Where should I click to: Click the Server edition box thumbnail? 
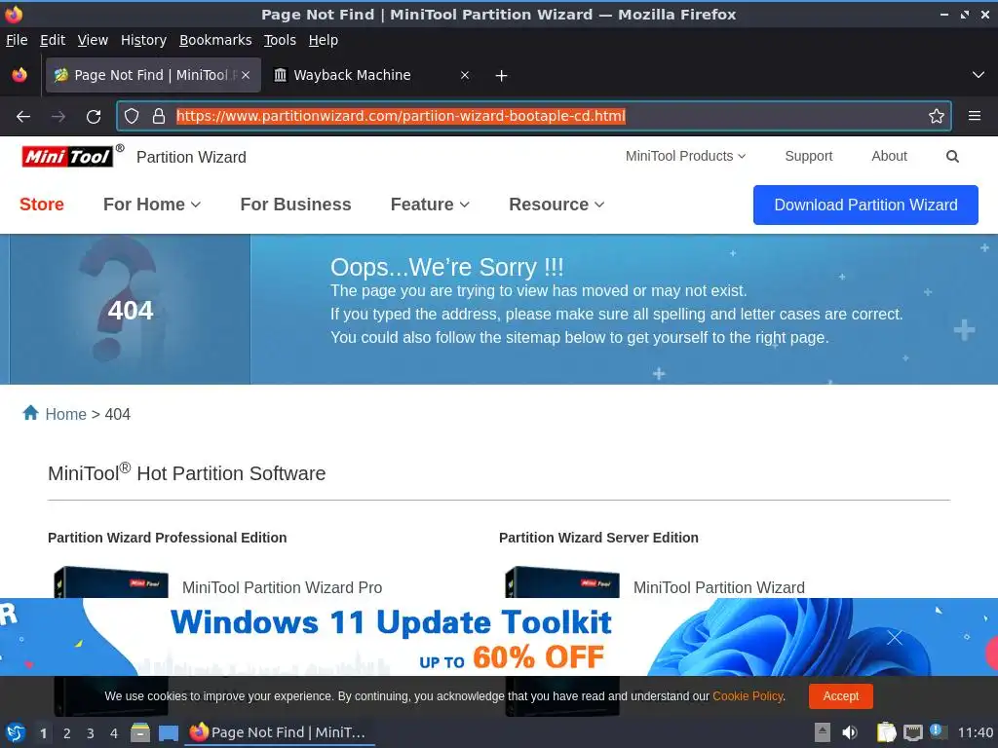click(562, 582)
